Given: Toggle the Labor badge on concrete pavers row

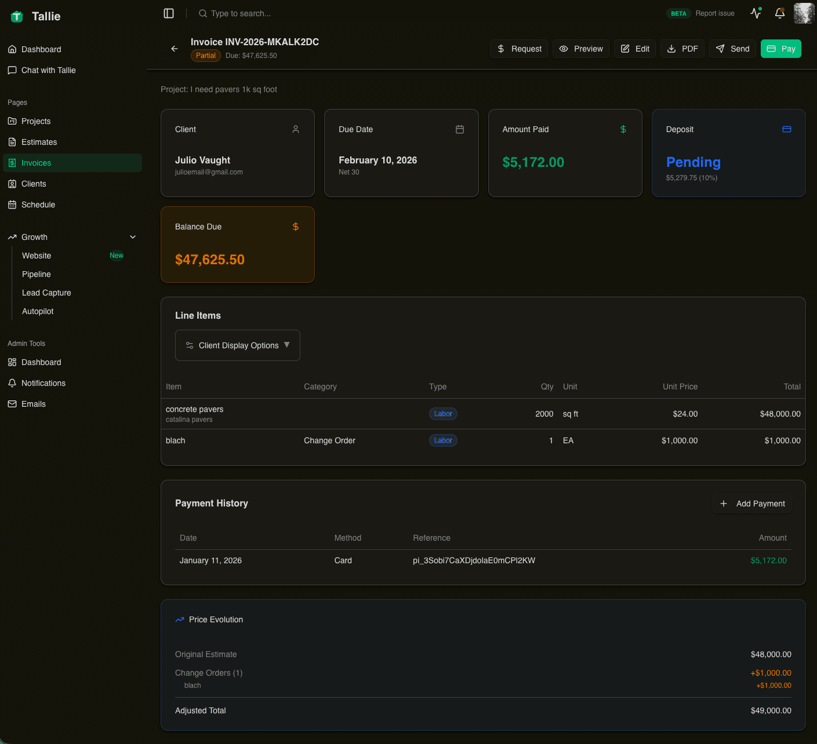Looking at the screenshot, I should click(x=443, y=414).
